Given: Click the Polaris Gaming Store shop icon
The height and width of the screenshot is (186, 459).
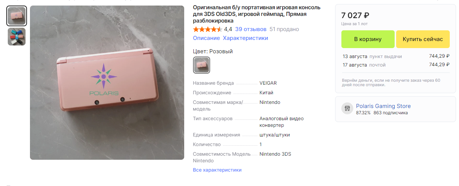Looking at the screenshot, I should [347, 108].
